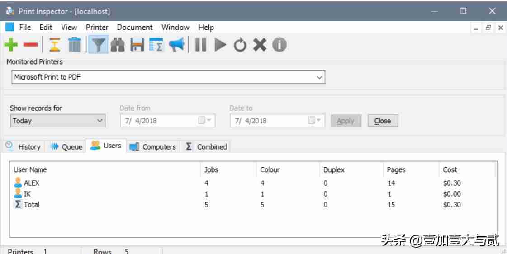
Task: Click the Printers status bar entry
Action: [x=28, y=251]
